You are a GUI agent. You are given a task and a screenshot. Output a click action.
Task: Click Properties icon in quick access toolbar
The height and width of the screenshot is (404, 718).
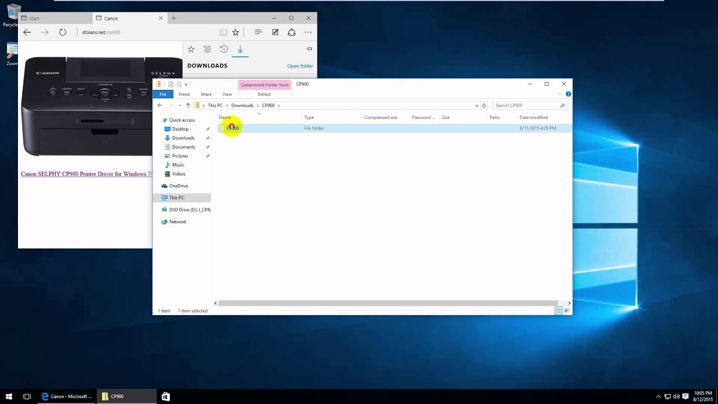171,84
